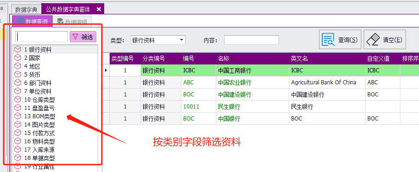Click the database icon on 数据编辑 tab
The height and width of the screenshot is (172, 419).
coord(60,22)
